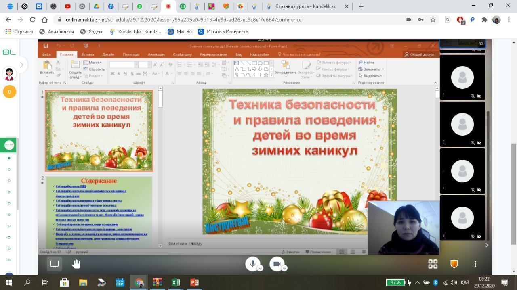Open the Авиабилеты bookmark

57,31
